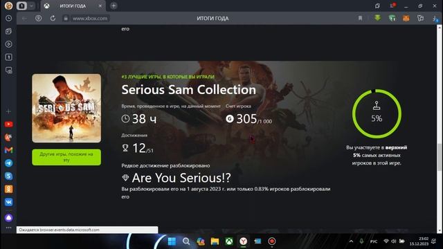Open Skype from the sidebar
443x249 pixels.
coord(8,176)
